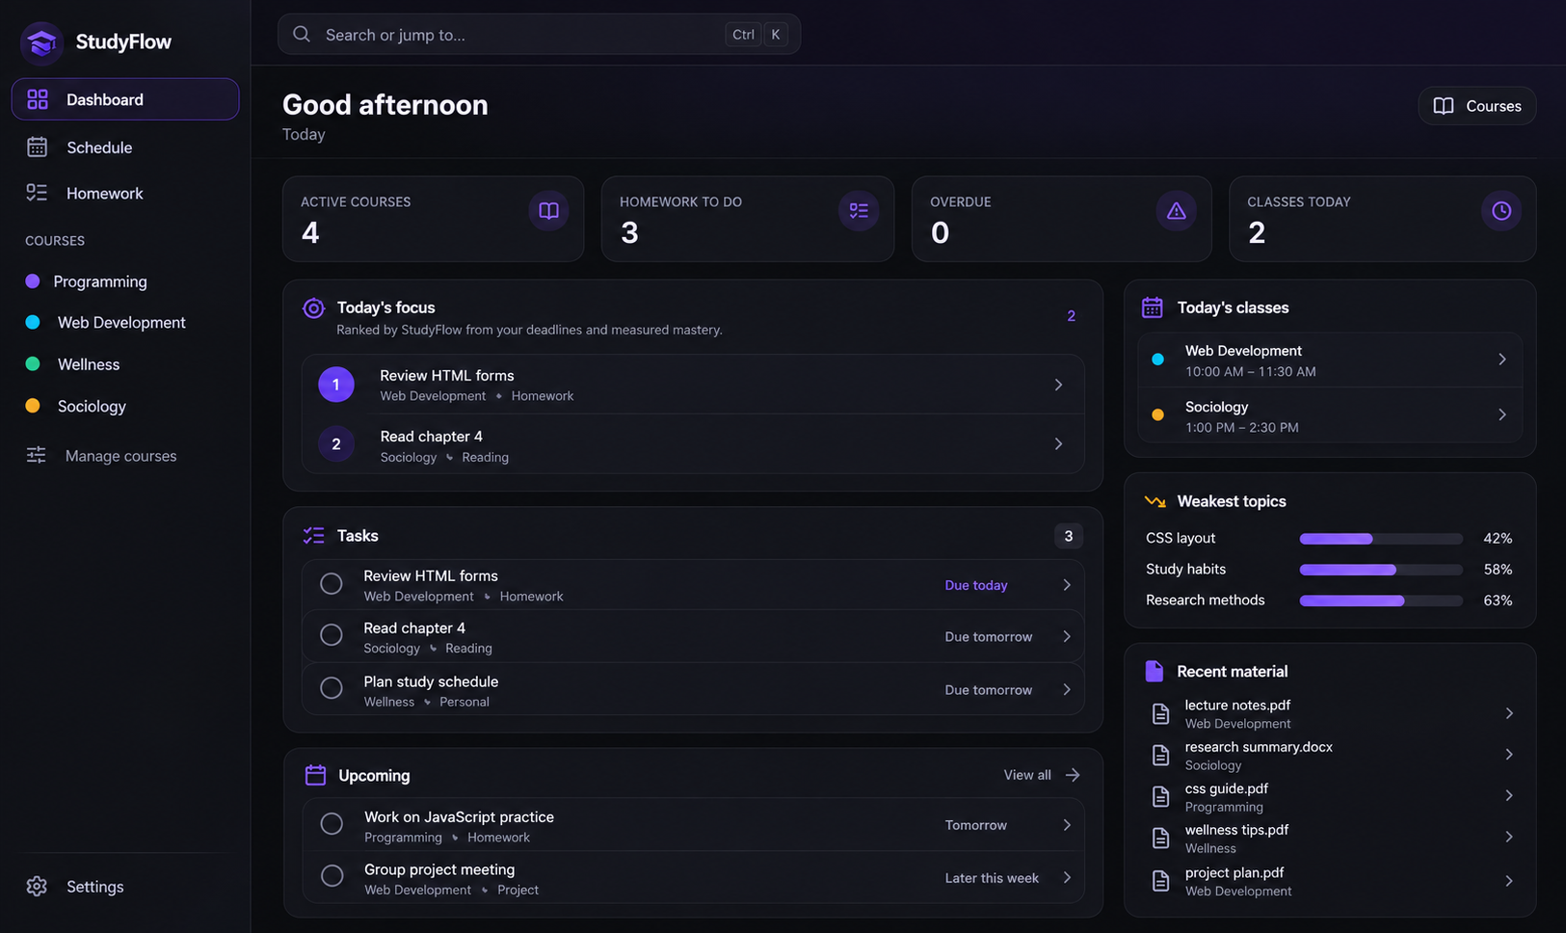
Task: Click the Today's classes calendar icon
Action: point(1153,307)
